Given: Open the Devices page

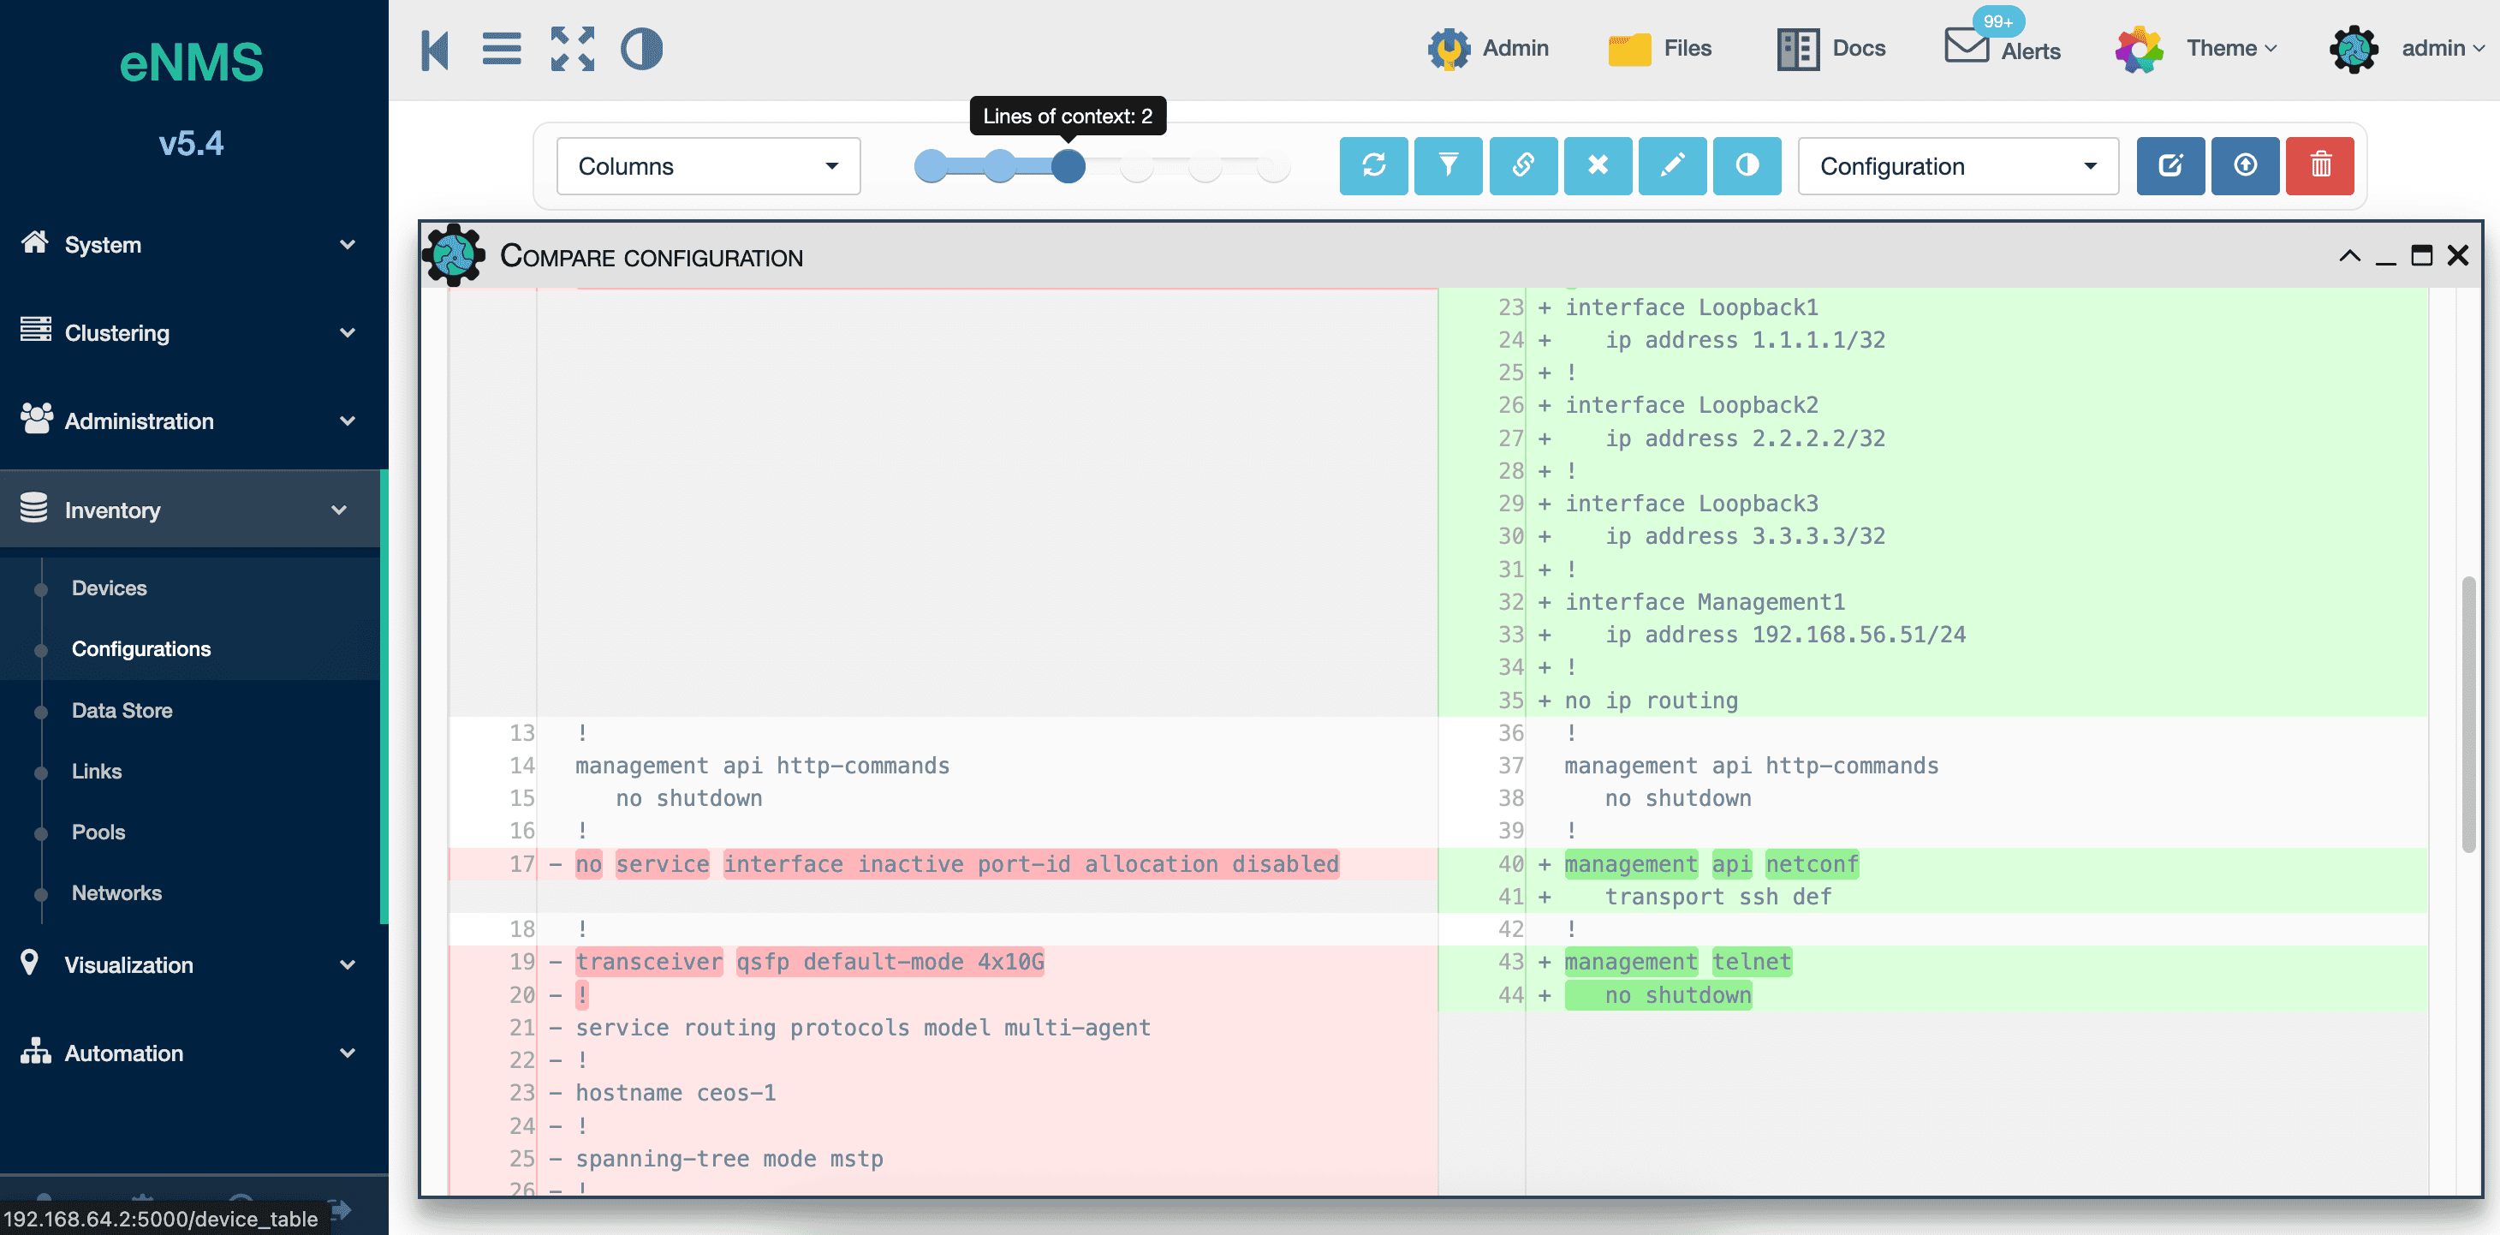Looking at the screenshot, I should click(x=109, y=588).
